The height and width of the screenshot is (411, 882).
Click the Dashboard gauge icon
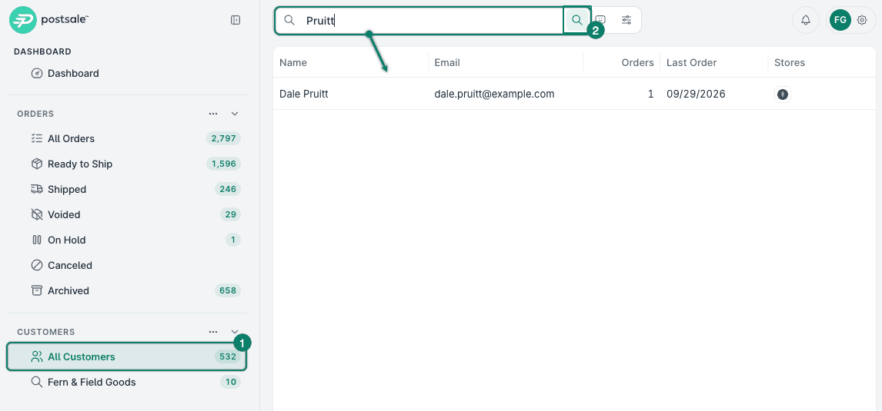[x=37, y=74]
